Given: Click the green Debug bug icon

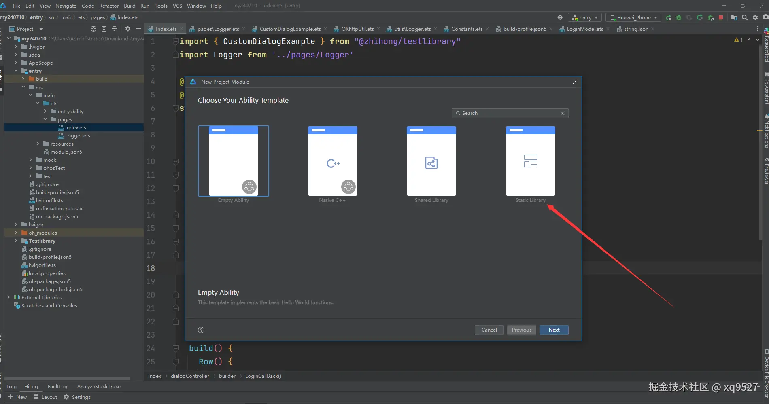Looking at the screenshot, I should [x=679, y=17].
